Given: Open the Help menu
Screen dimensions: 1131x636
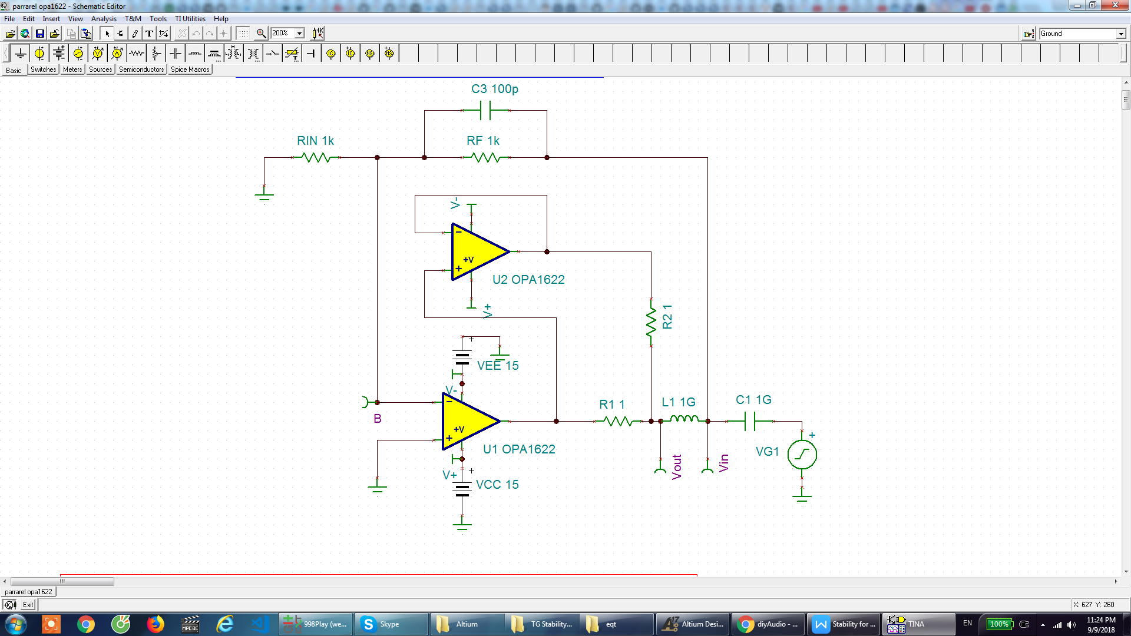Looking at the screenshot, I should click(221, 19).
